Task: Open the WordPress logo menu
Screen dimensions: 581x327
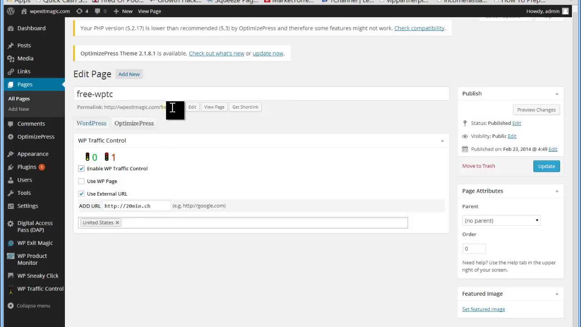Action: coord(10,11)
